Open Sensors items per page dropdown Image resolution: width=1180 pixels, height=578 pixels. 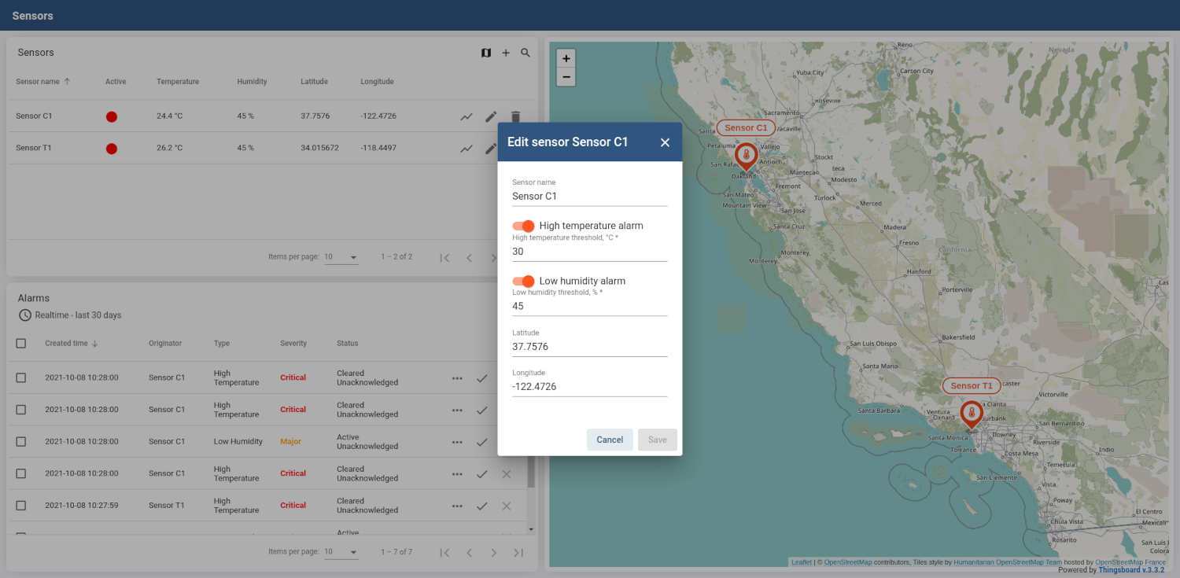click(341, 257)
